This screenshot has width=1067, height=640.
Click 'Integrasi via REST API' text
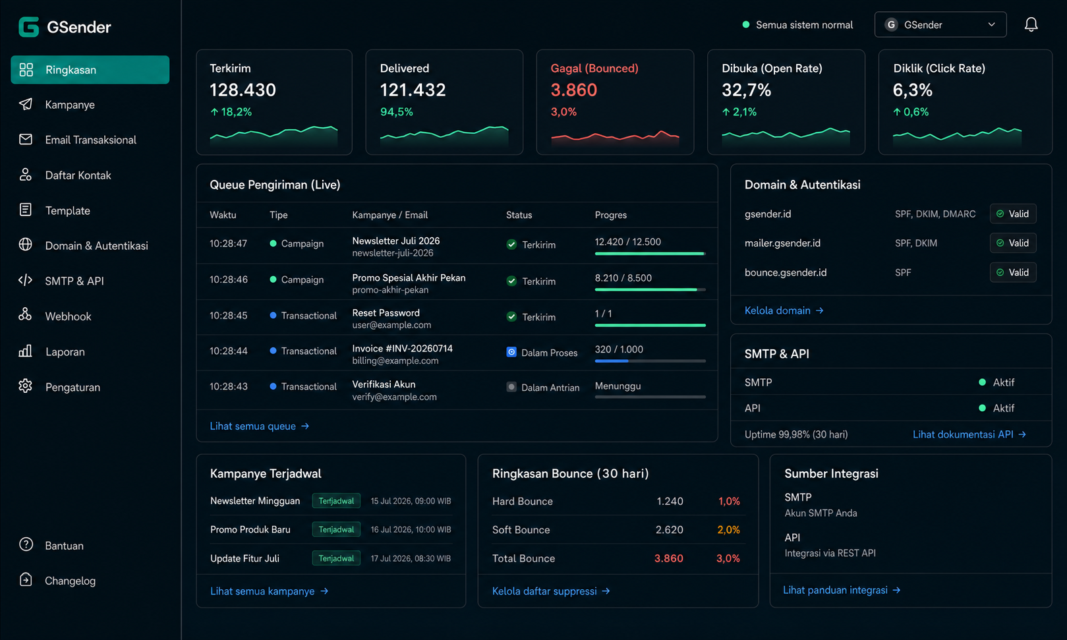click(830, 553)
